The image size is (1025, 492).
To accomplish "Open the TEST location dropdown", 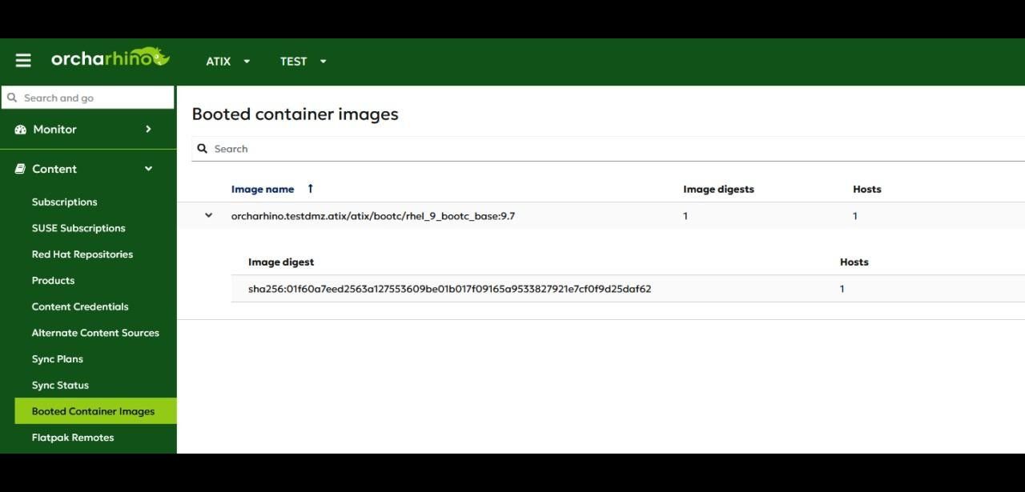I will click(303, 62).
